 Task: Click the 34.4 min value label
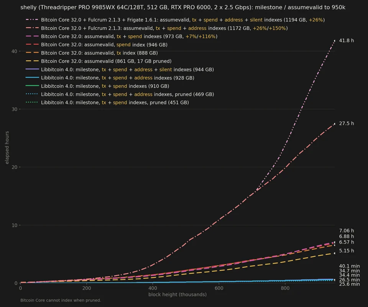[x=350, y=275]
